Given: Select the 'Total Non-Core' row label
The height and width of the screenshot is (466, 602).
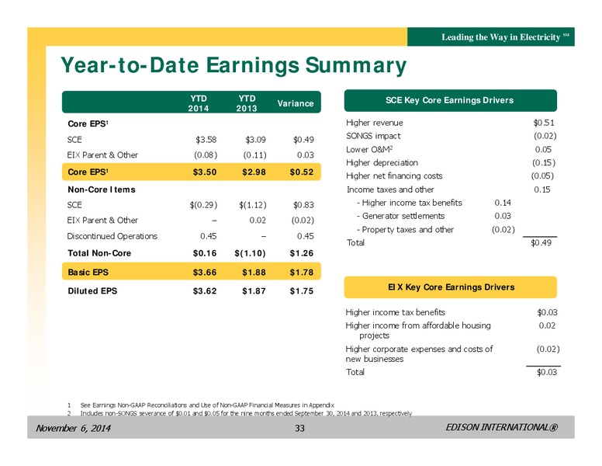Looking at the screenshot, I should click(99, 253).
